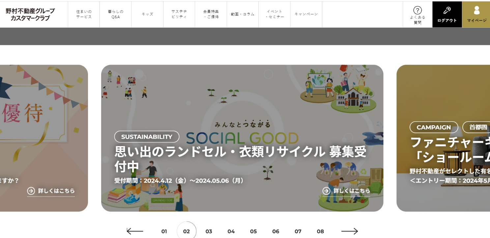
Task: Open the 住まいのサービス menu
Action: (83, 14)
